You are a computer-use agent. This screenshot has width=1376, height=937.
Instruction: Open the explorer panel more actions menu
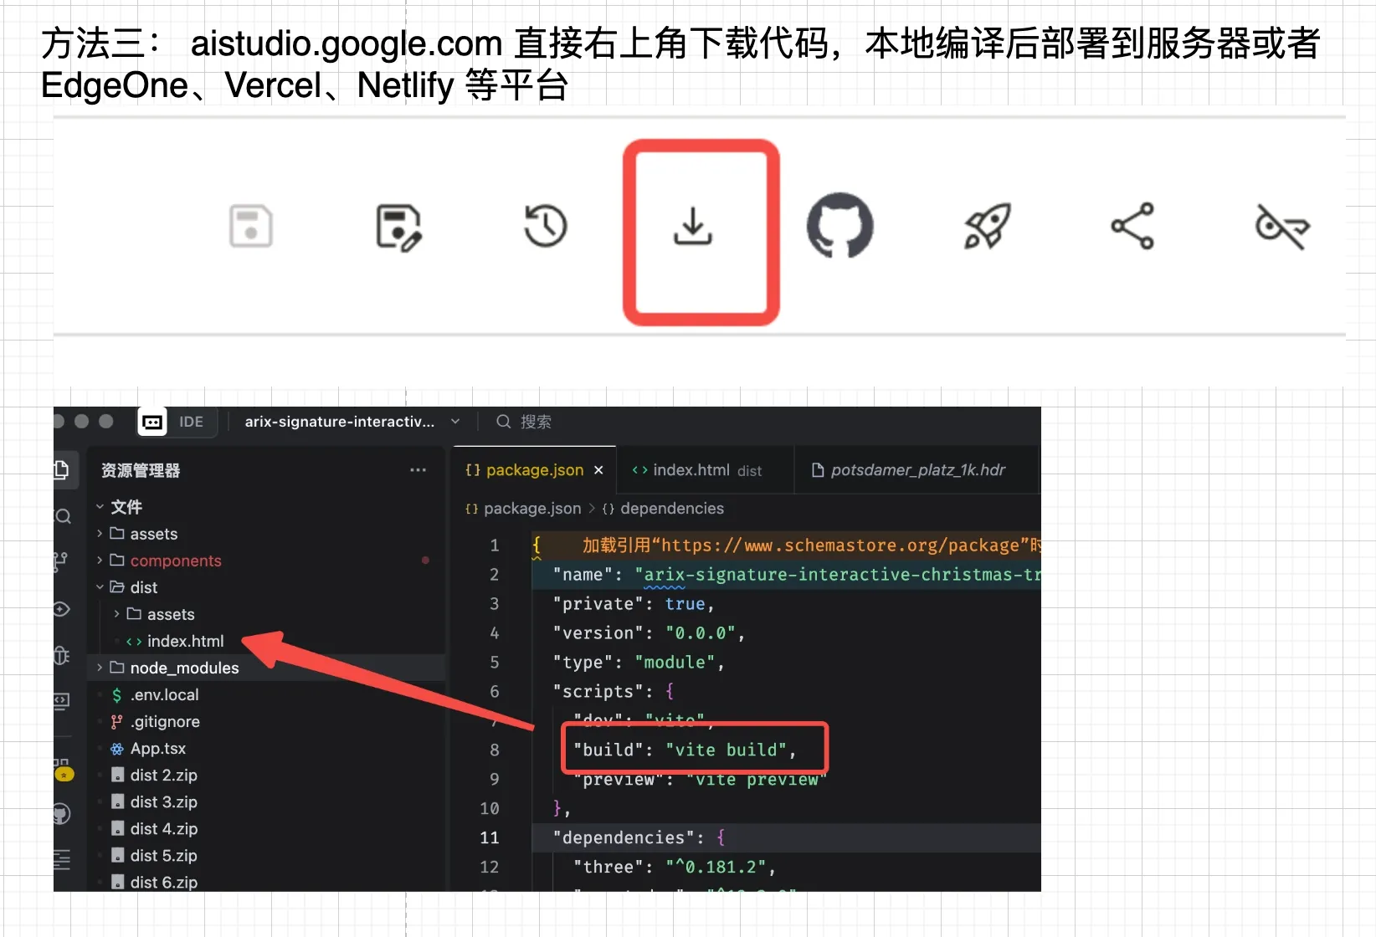[x=418, y=470]
